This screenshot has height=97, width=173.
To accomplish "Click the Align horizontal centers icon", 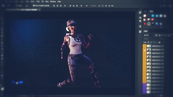I will [57, 6].
